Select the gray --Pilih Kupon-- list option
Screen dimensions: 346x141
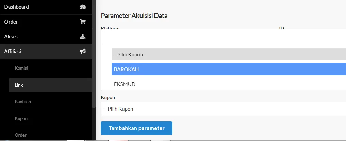coord(228,54)
